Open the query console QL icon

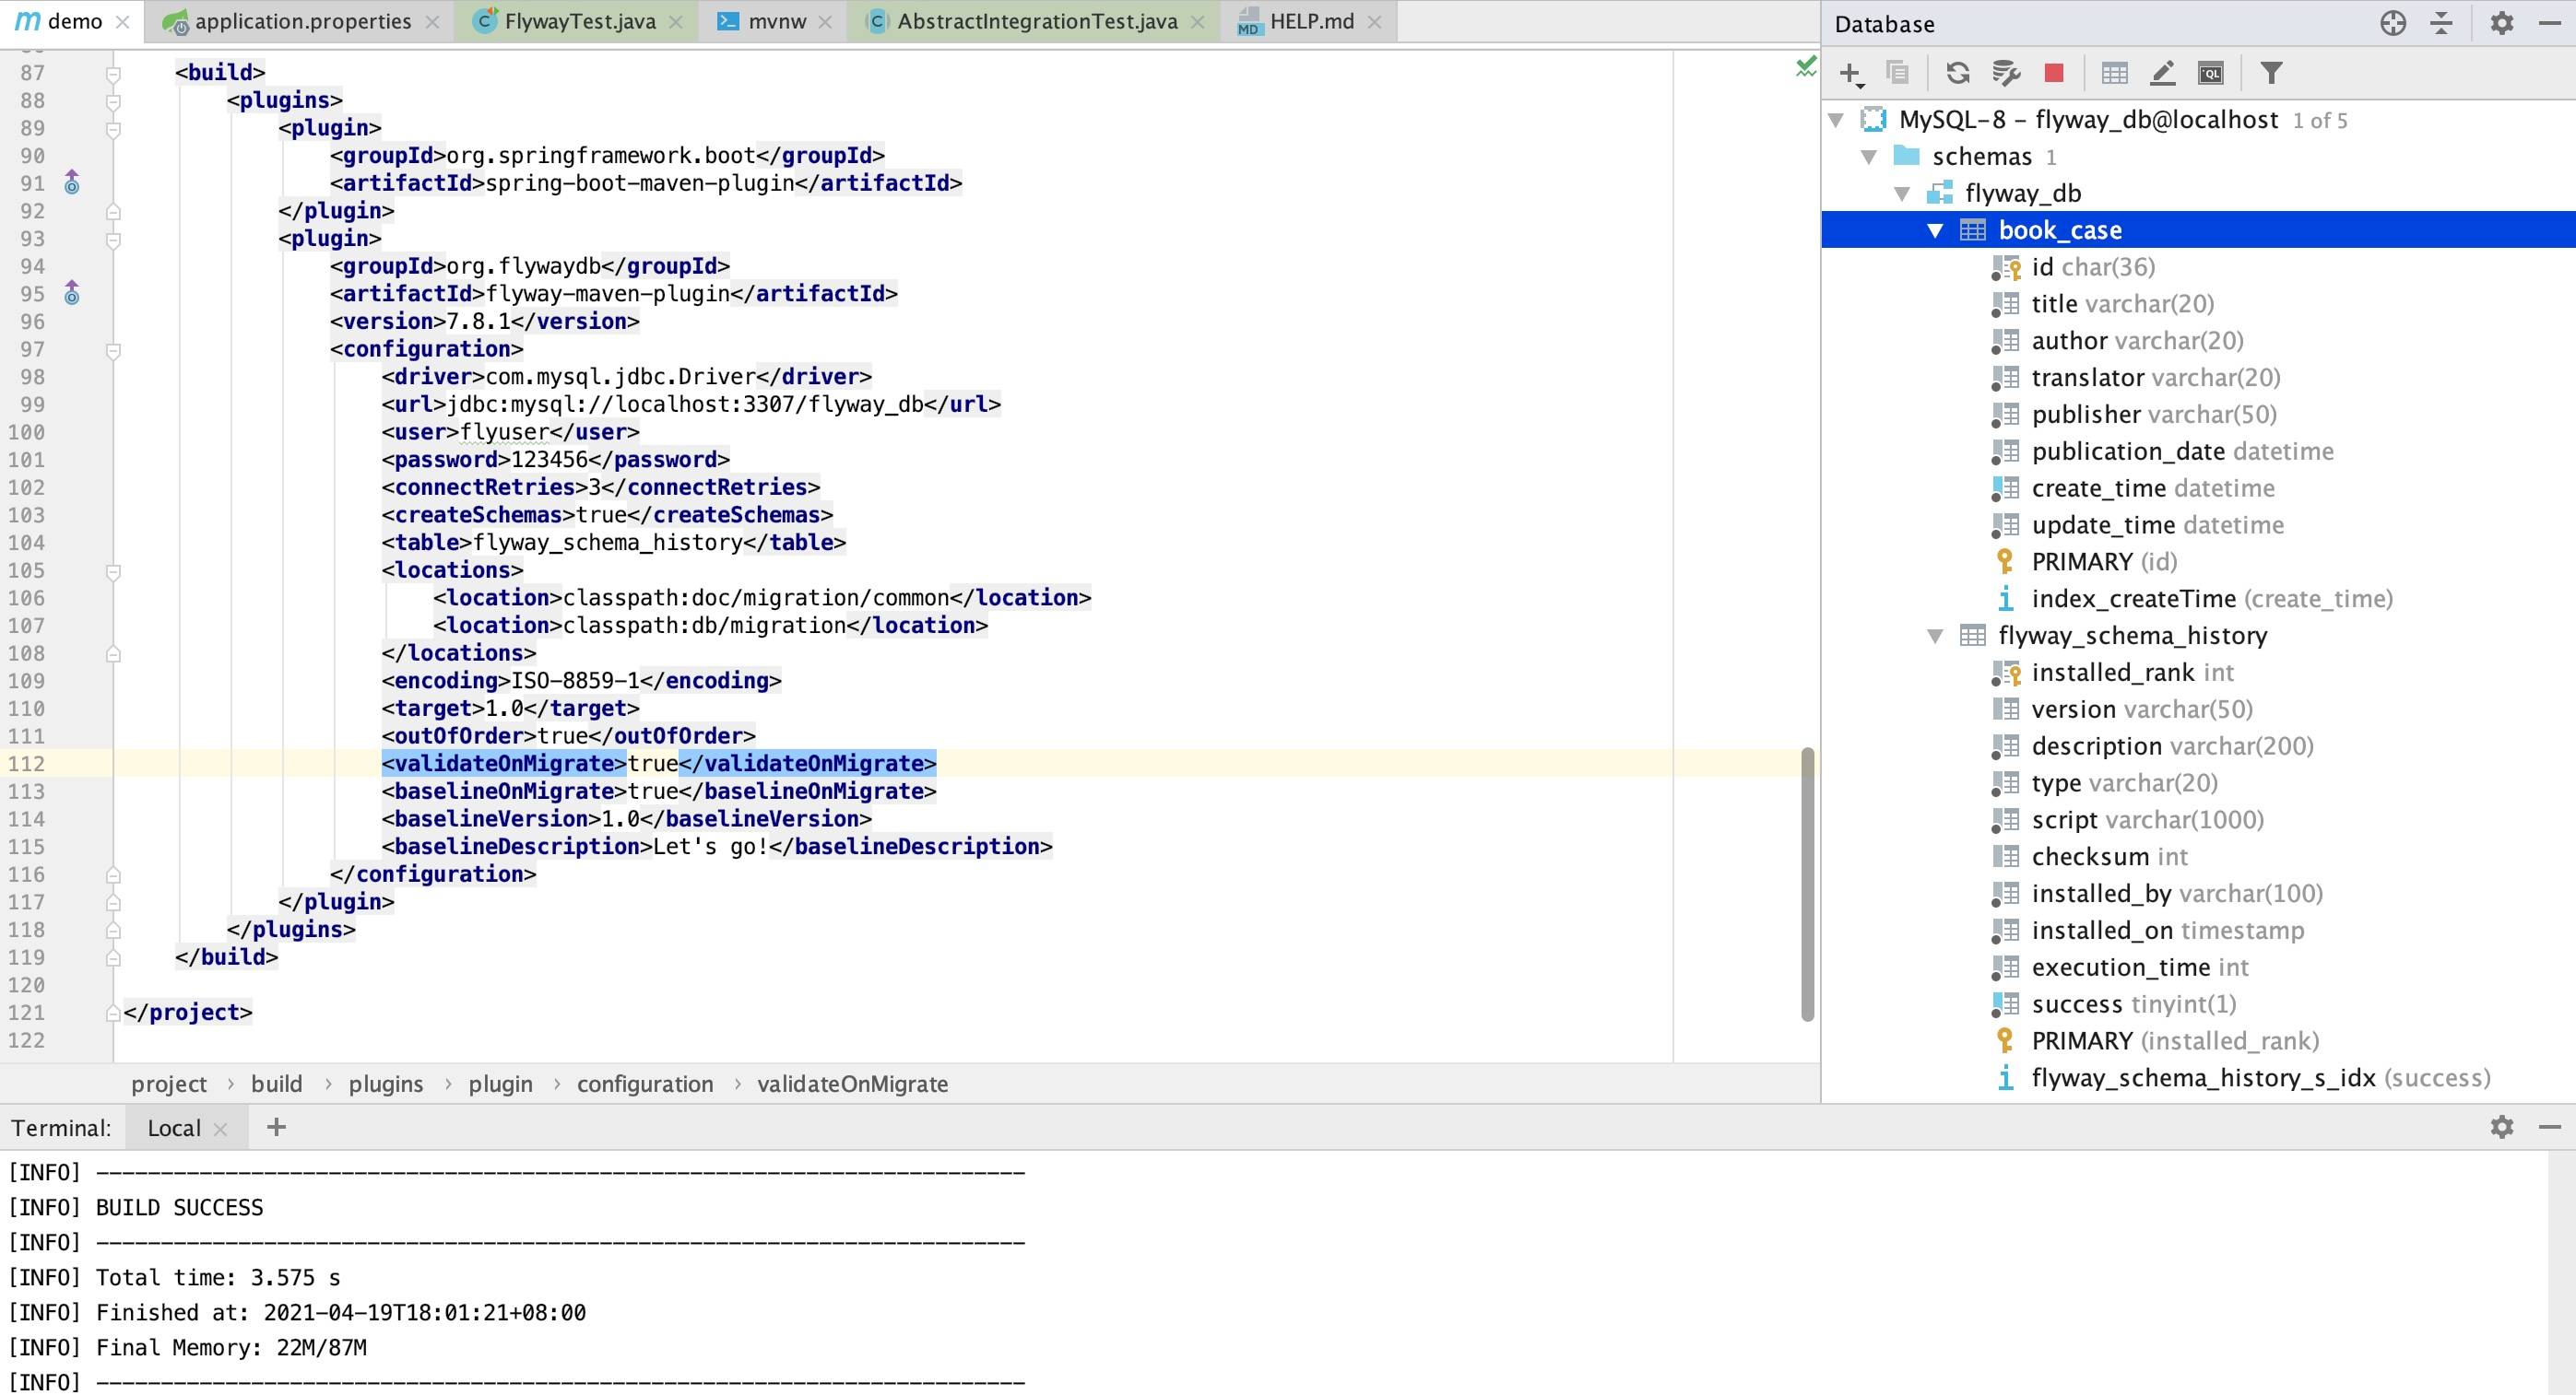pos(2210,73)
